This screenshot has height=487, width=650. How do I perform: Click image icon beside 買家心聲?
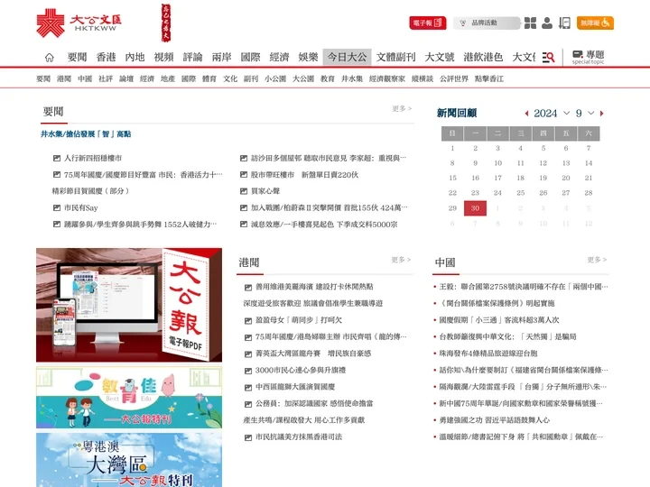244,191
